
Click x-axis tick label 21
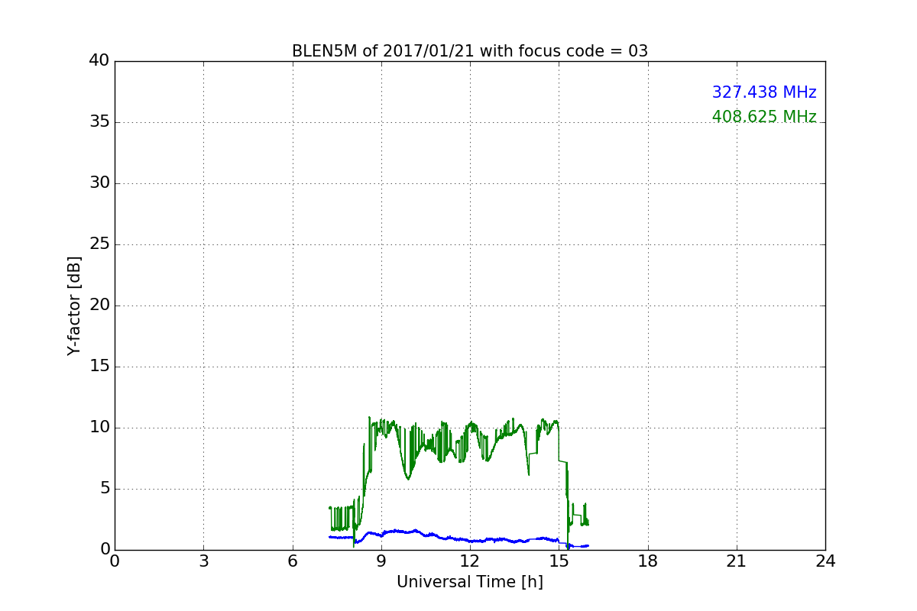[737, 561]
